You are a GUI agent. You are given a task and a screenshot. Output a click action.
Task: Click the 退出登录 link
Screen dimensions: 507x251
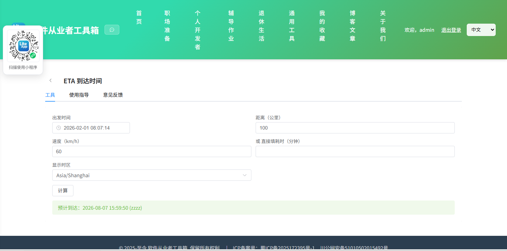pos(451,30)
